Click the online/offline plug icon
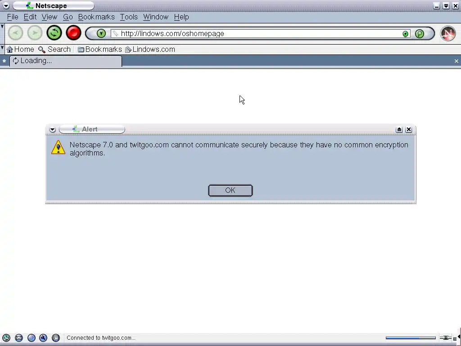This screenshot has width=461, height=346. coord(445,338)
